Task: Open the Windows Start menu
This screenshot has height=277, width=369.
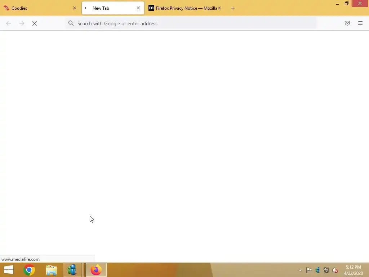Action: point(9,270)
